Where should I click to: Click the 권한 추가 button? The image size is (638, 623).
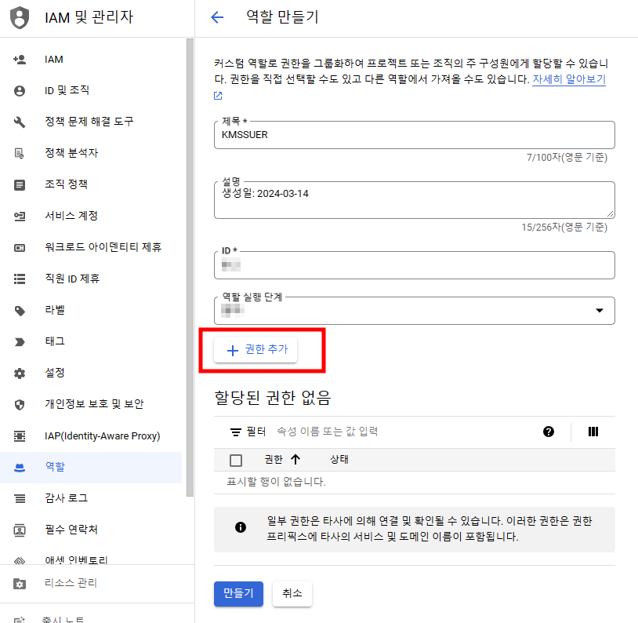256,350
